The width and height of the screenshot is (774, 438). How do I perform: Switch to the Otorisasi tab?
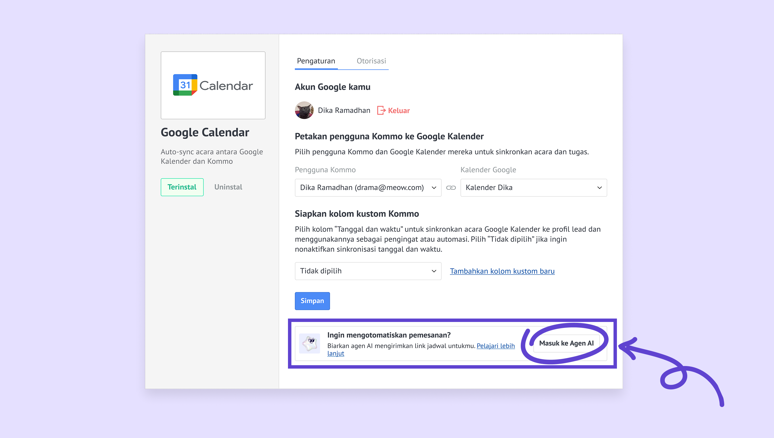371,61
